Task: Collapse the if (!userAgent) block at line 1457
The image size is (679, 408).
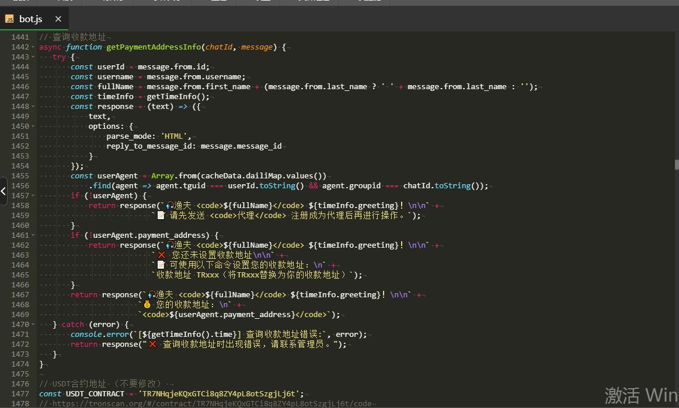Action: click(33, 196)
